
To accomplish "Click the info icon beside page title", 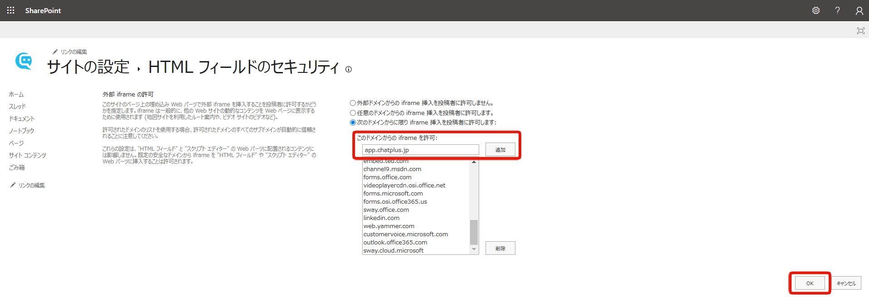I will 349,69.
